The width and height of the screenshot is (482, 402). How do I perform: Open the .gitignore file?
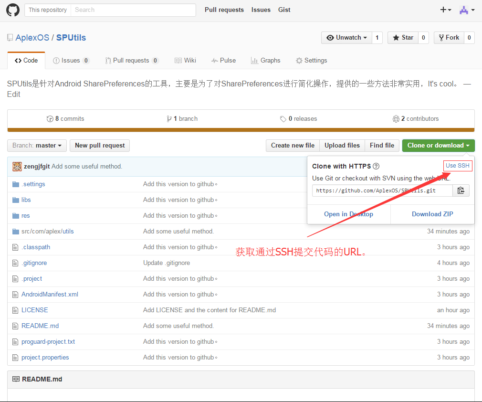pyautogui.click(x=34, y=263)
